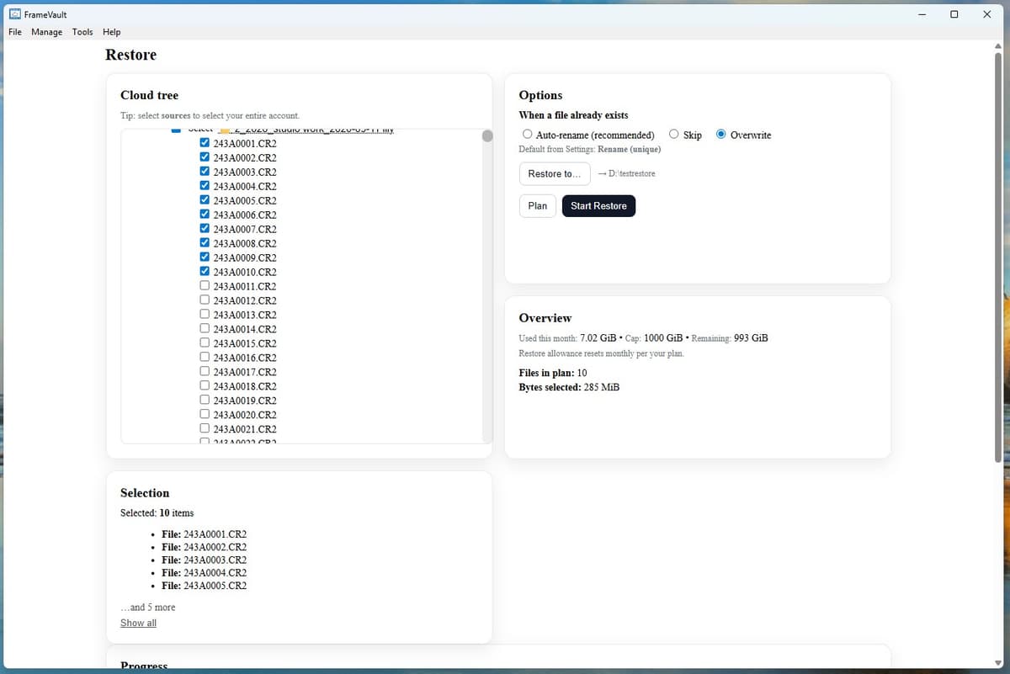1010x674 pixels.
Task: Click the cloud tree scrollbar thumb
Action: pyautogui.click(x=487, y=135)
